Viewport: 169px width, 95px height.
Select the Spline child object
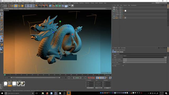pos(117,15)
